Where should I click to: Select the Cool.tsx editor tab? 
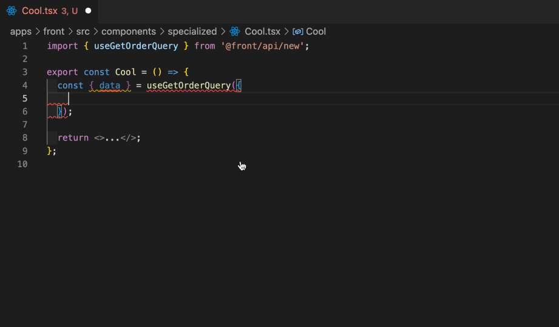49,11
